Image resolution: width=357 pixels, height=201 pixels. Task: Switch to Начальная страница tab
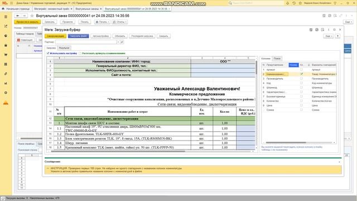[x=16, y=9]
